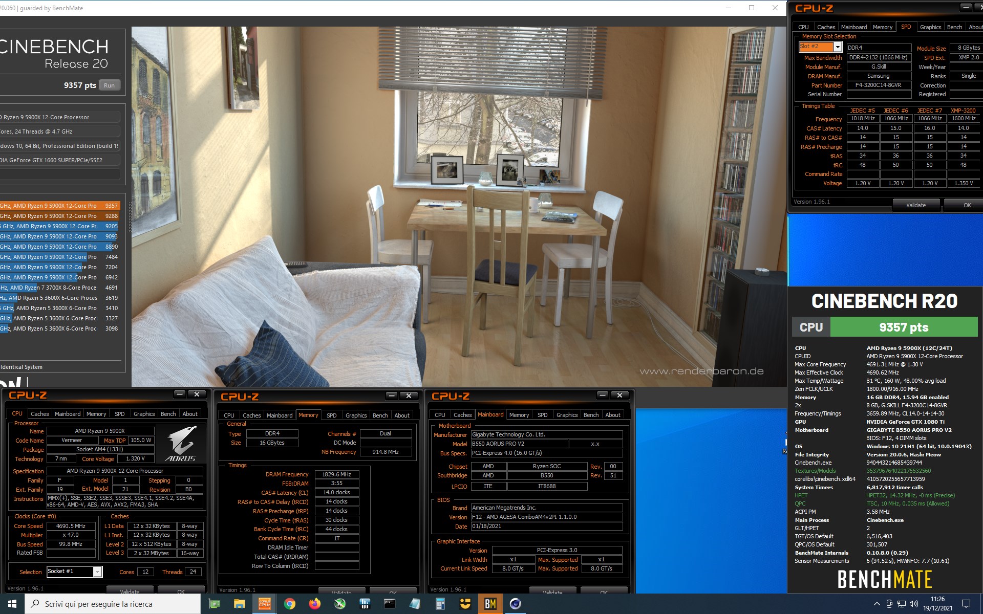Select the 9288 ranking row in Cinebench

click(x=60, y=216)
